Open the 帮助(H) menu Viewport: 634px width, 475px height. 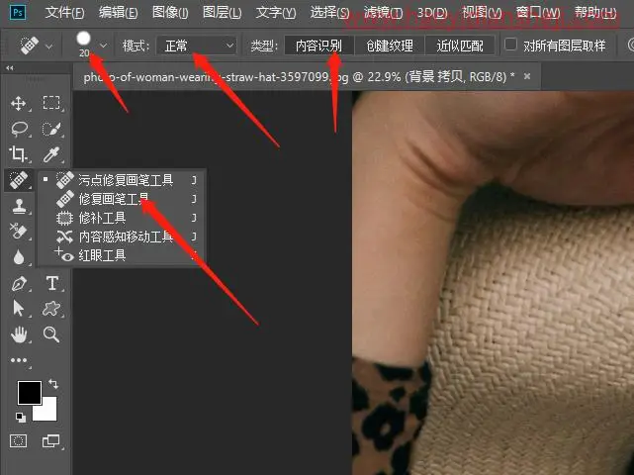click(x=595, y=13)
